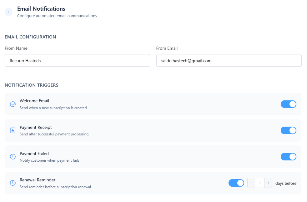Click the Payment Failed warning icon

13,156
